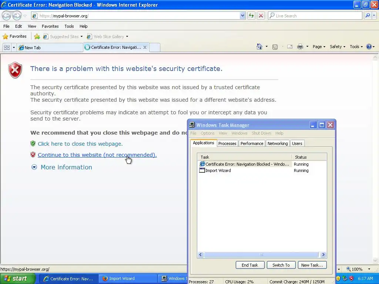
Task: Open the Safety menu in command bar
Action: click(338, 47)
